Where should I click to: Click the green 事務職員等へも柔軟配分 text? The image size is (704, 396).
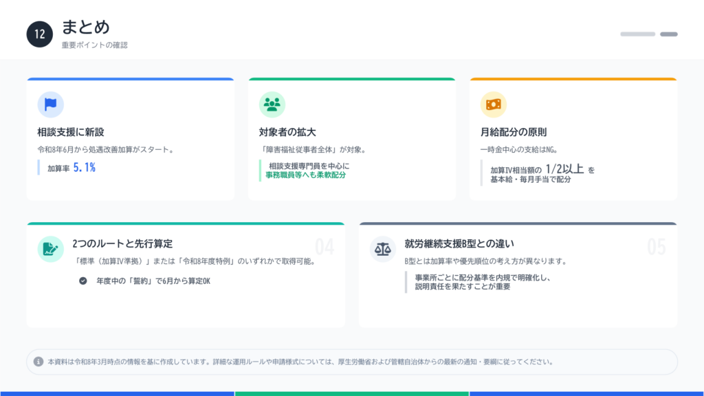305,175
